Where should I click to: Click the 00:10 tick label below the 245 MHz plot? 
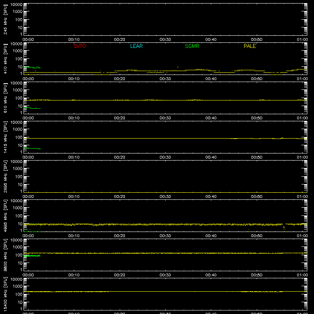click(74, 40)
